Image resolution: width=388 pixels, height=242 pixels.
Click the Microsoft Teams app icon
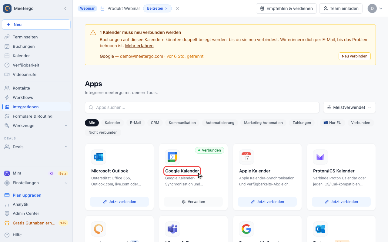(172, 229)
